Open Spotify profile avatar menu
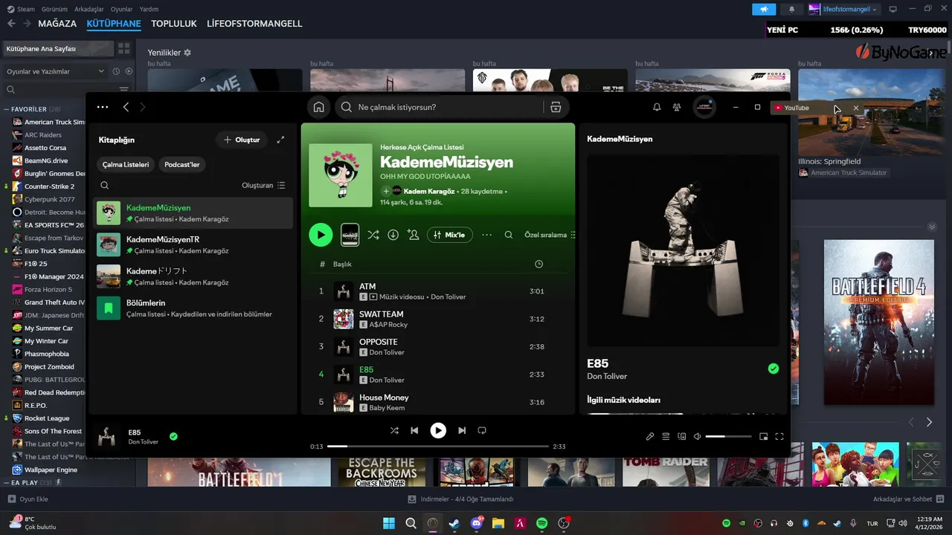 click(704, 107)
